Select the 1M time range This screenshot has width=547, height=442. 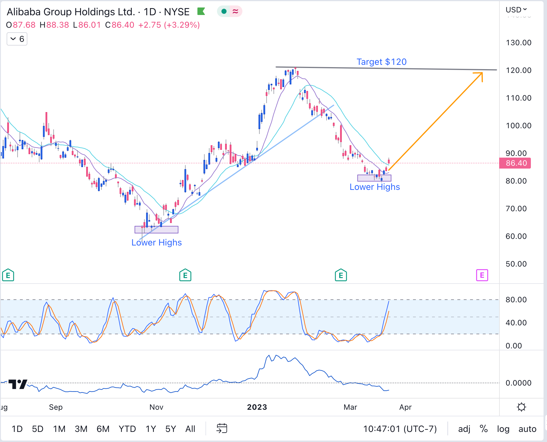tap(59, 429)
